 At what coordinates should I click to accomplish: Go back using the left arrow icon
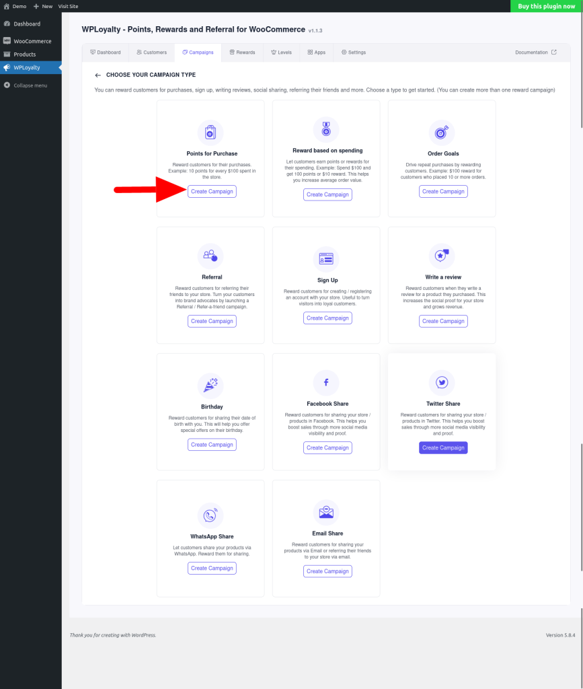click(x=98, y=75)
